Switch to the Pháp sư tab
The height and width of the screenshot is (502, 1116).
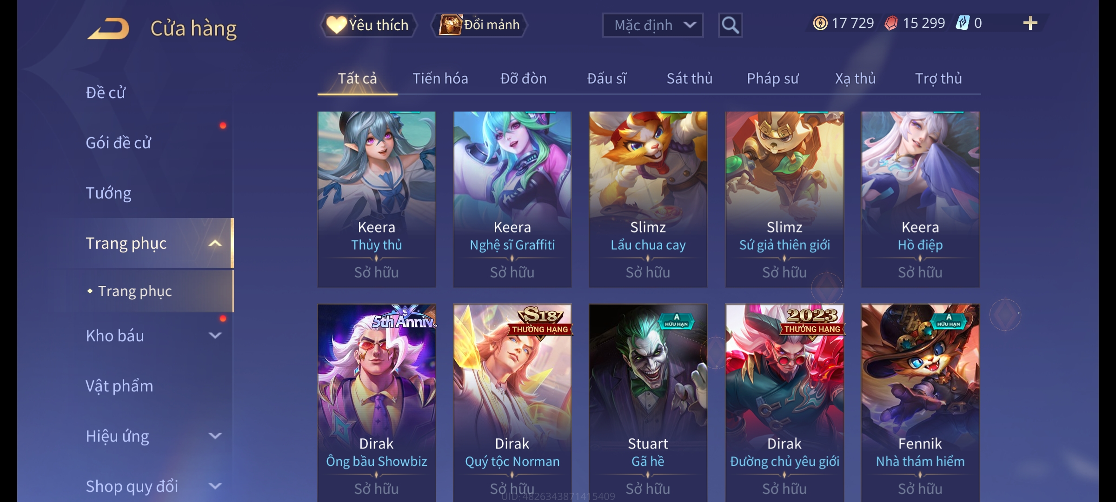(772, 79)
